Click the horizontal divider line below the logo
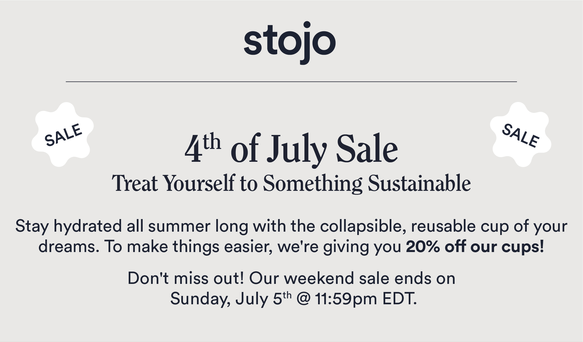 click(x=291, y=82)
